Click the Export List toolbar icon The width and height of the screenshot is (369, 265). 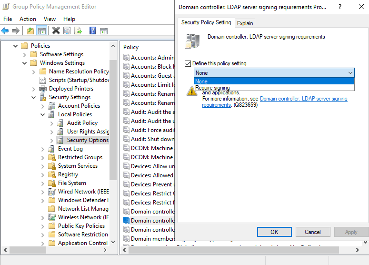tap(78, 31)
